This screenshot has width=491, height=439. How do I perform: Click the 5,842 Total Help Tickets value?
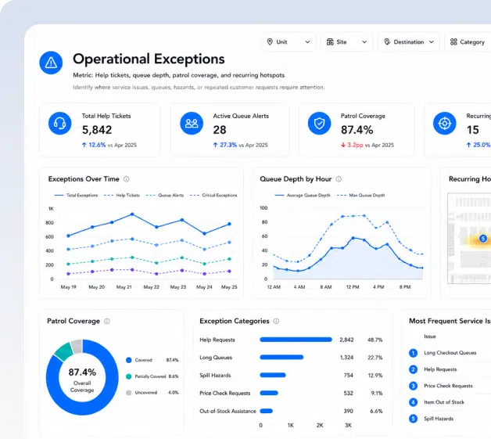(97, 130)
